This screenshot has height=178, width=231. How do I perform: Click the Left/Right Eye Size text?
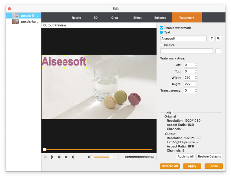(182, 142)
